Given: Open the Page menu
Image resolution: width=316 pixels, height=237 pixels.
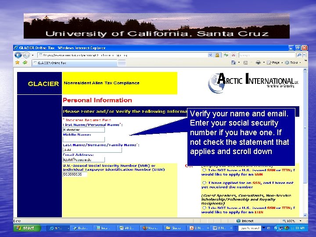Looking at the screenshot, I should pyautogui.click(x=275, y=63).
